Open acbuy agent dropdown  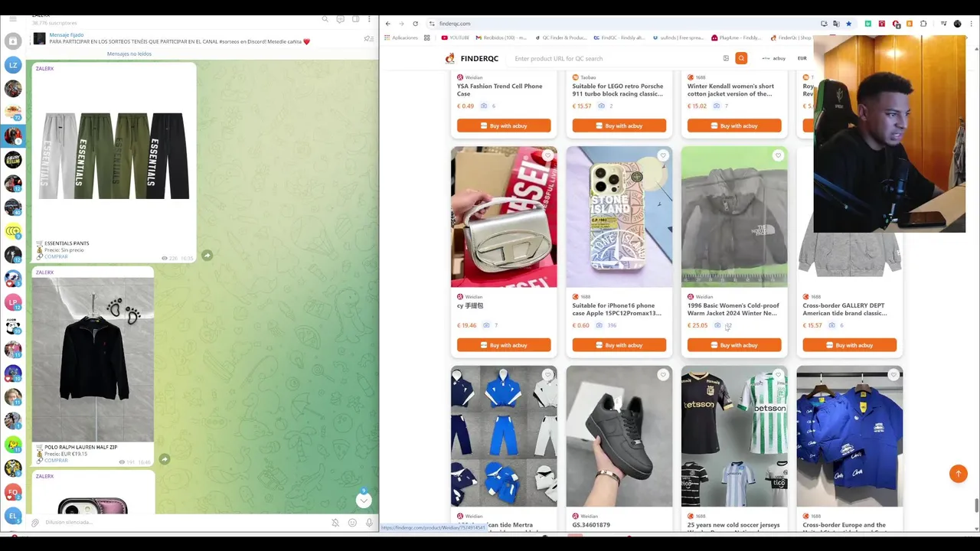pos(774,58)
